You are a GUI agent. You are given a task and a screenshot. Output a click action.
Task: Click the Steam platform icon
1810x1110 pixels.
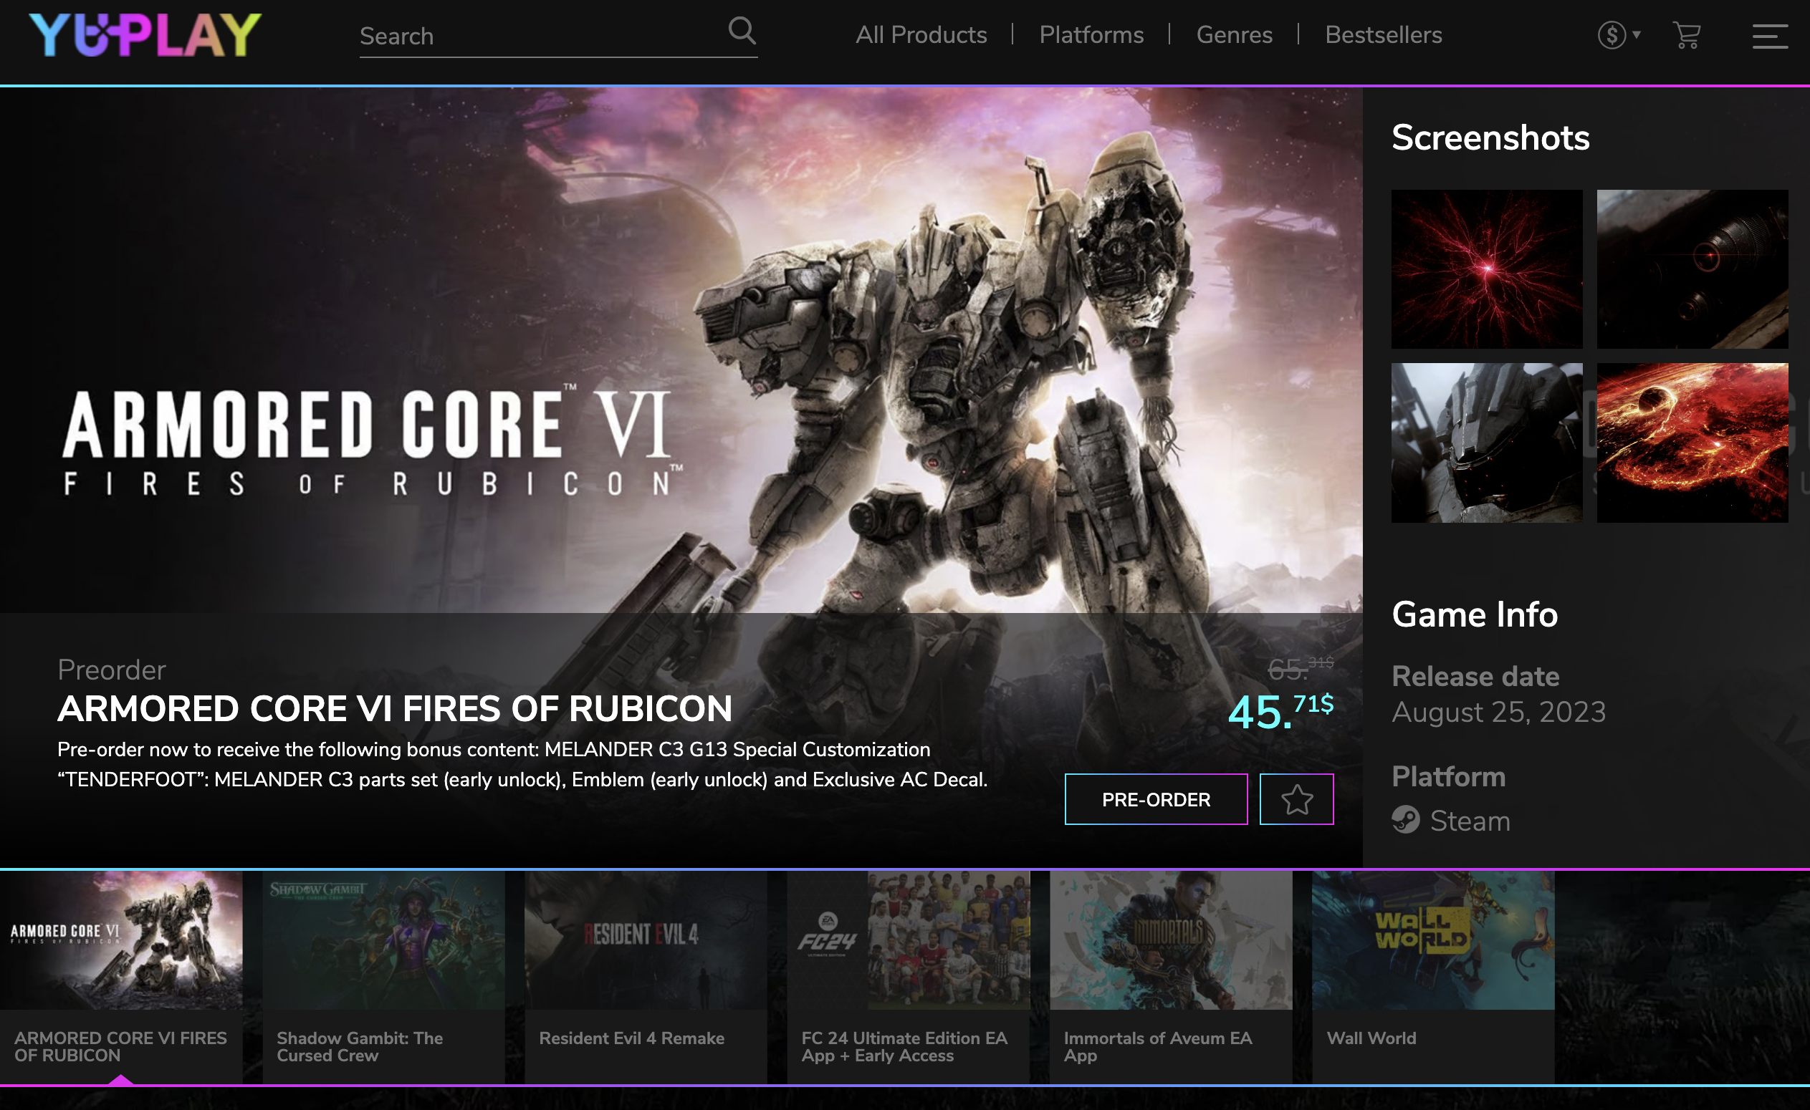click(1405, 820)
